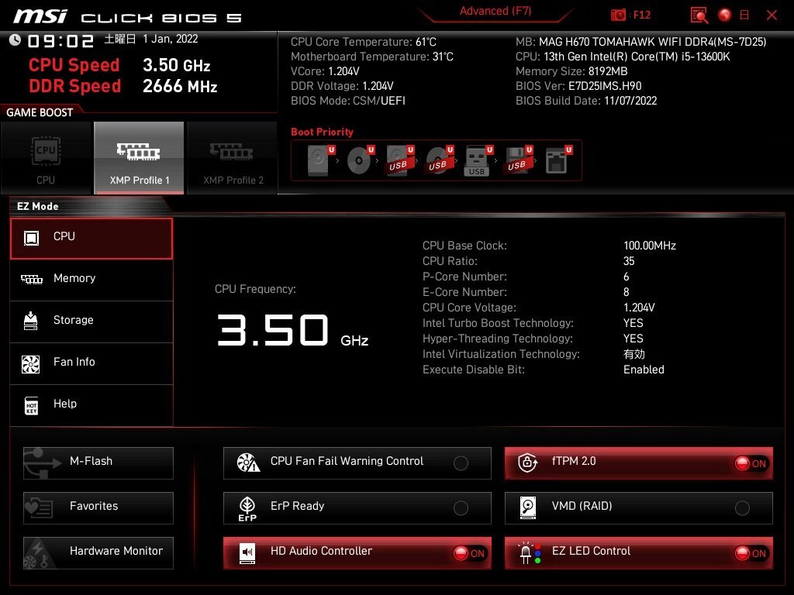Click the 3.50 GHz CPU Frequency readout
The image size is (794, 595).
click(x=292, y=330)
